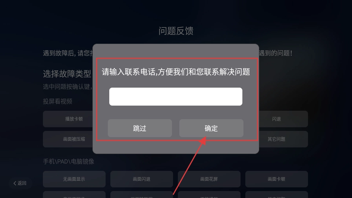Viewport: 352px width, 198px height.
Task: Click the 选择故障类型 heading
Action: [x=67, y=74]
